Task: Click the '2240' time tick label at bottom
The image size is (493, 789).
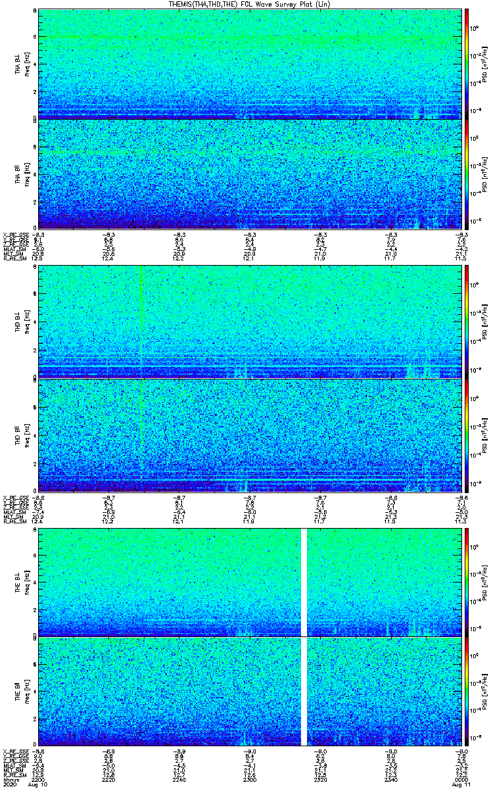Action: coord(179,779)
